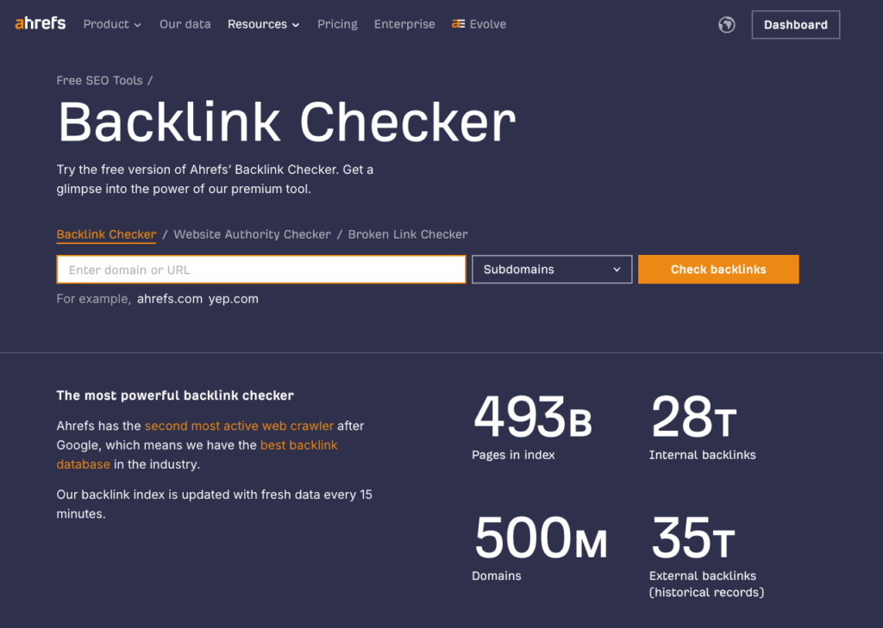Click the Backlink Checker page heading

[x=286, y=122]
